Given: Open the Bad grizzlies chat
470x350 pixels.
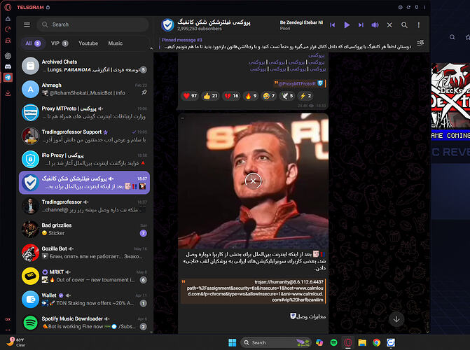Looking at the screenshot, I should (85, 229).
